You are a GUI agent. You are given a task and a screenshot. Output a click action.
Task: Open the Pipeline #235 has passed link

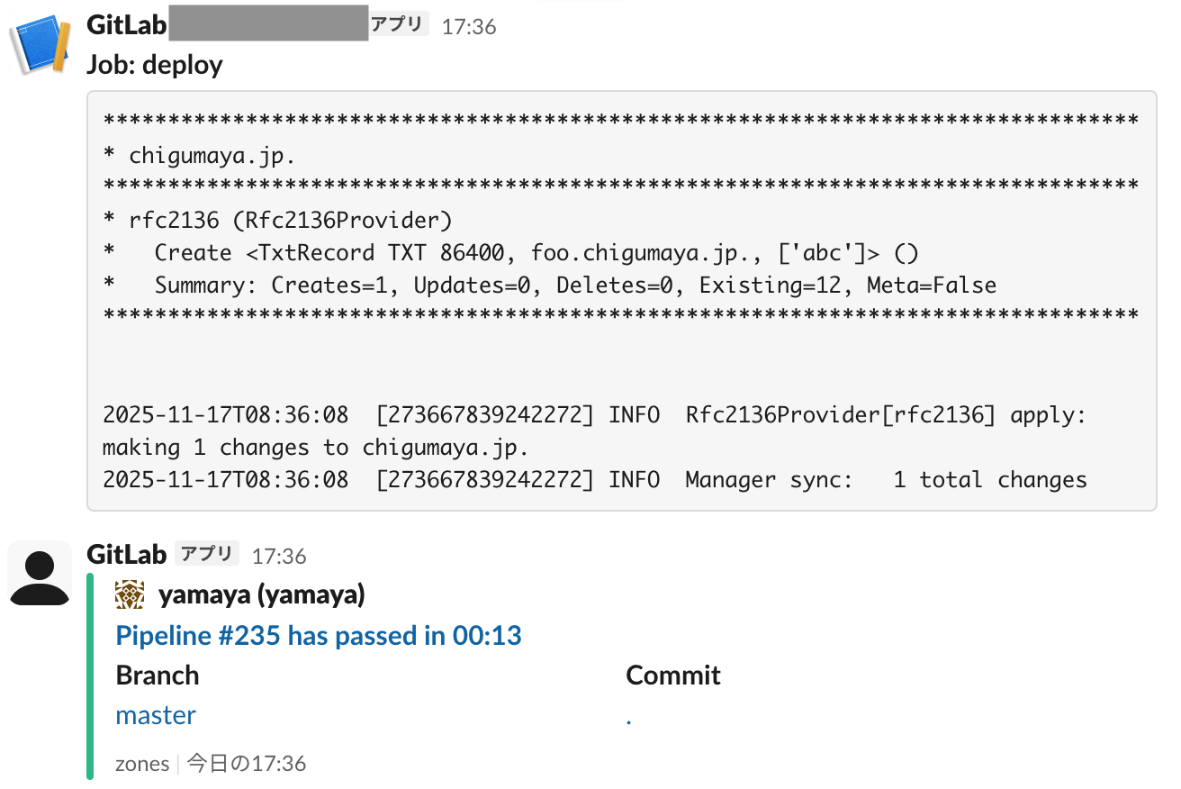coord(319,636)
